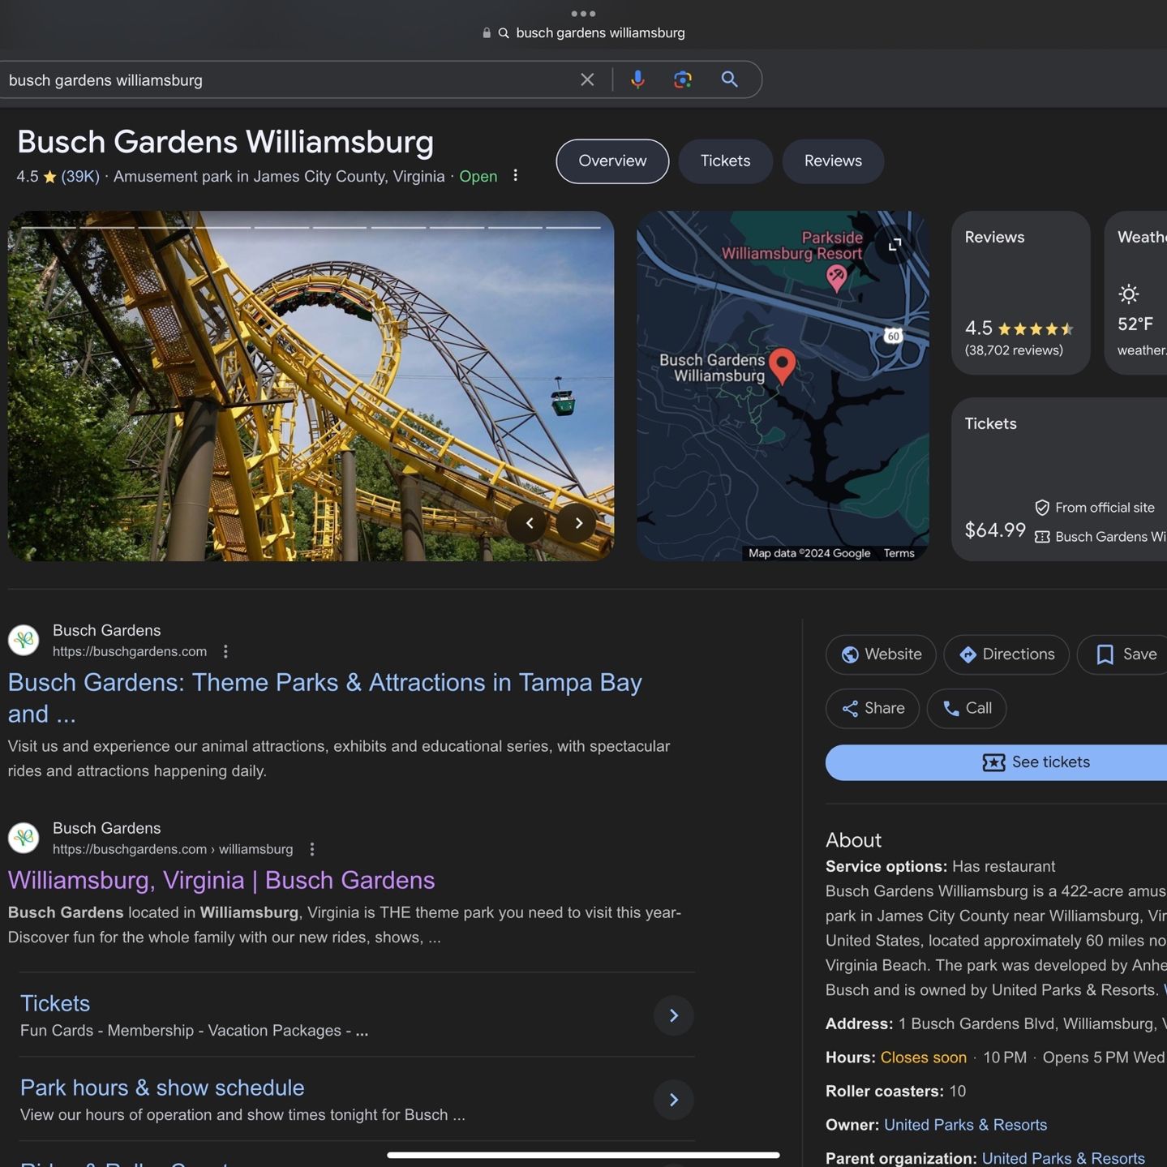Viewport: 1167px width, 1167px height.
Task: Share this place
Action: tap(873, 709)
